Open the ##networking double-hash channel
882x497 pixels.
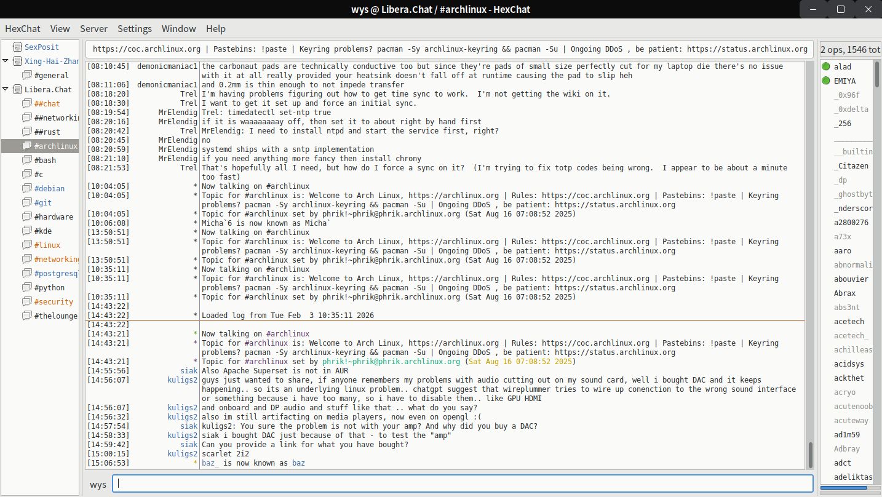[x=57, y=117]
